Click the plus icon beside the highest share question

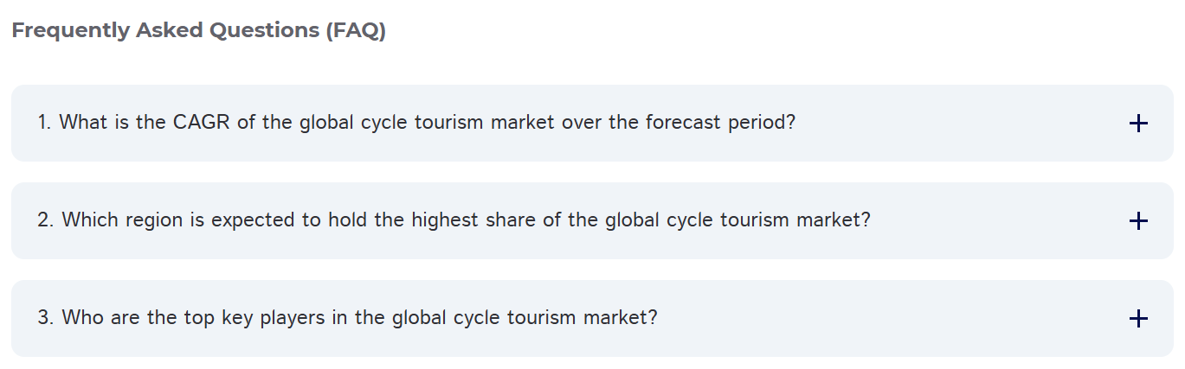1138,221
